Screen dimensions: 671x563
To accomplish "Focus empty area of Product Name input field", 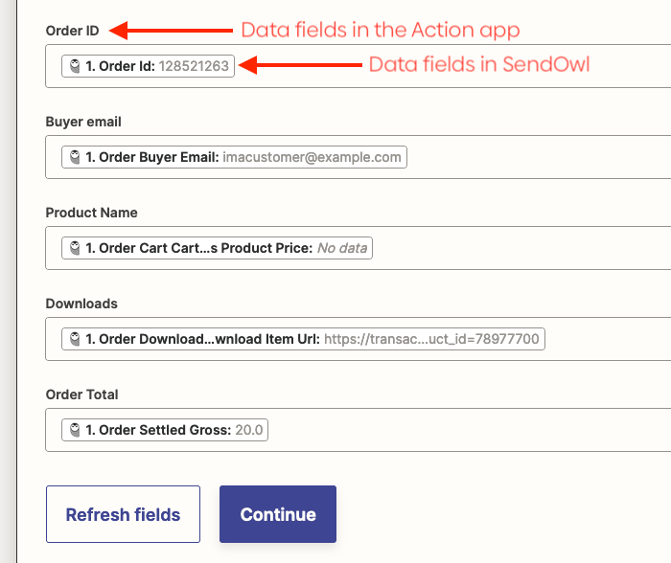I will point(518,248).
